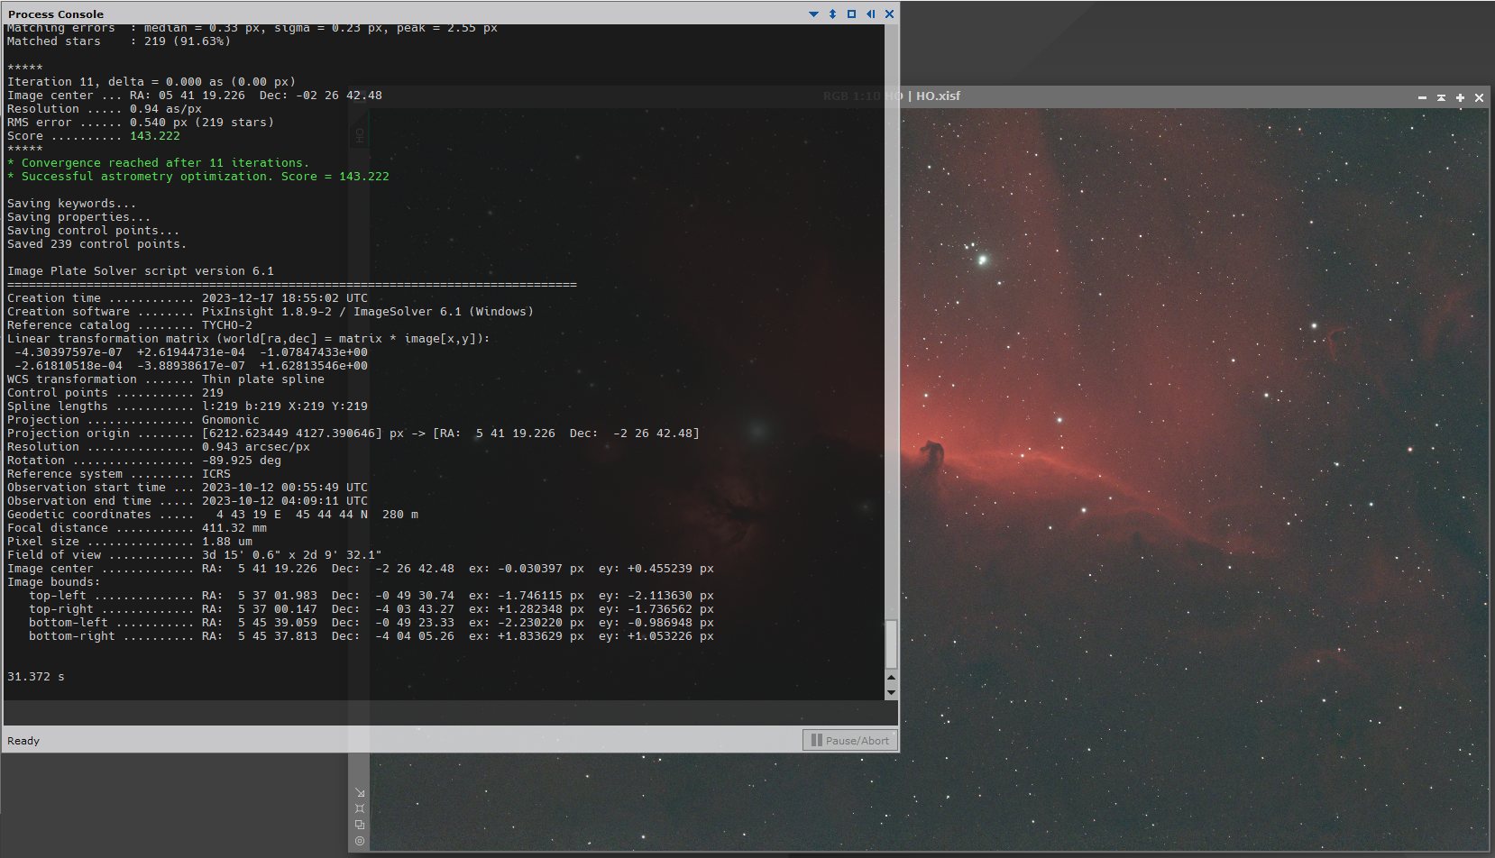Click the 'Matched stars' 219 (91.63%) line

pos(119,41)
